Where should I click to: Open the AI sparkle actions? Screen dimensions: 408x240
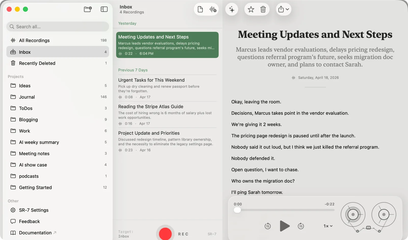pyautogui.click(x=232, y=9)
